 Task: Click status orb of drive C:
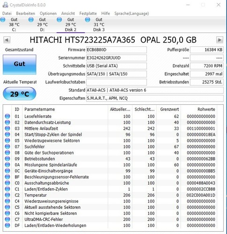(x=3, y=20)
